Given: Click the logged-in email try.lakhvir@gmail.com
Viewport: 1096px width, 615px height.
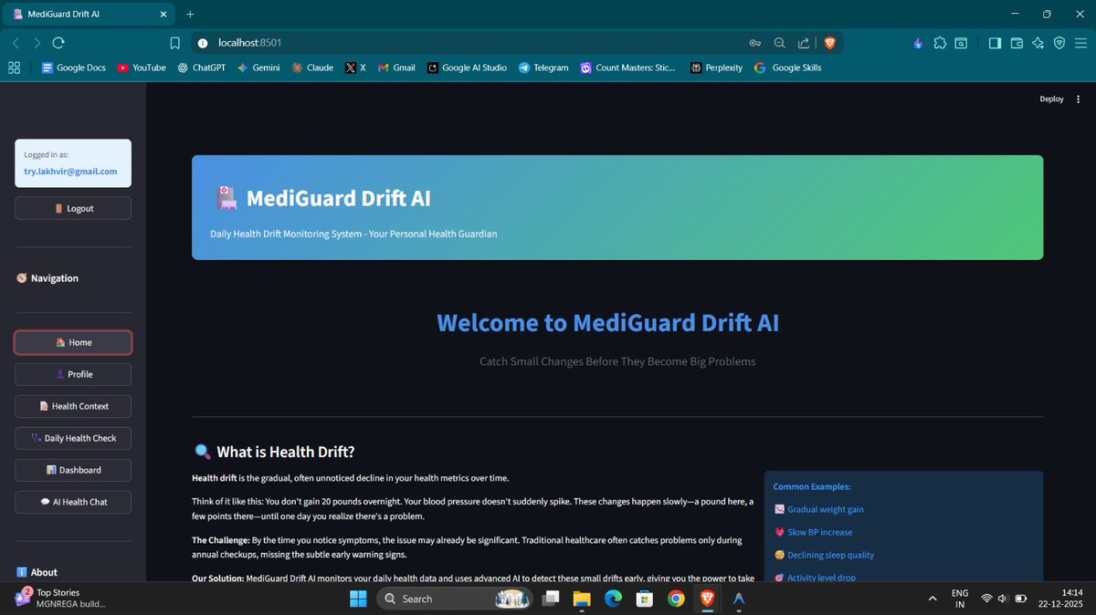Looking at the screenshot, I should point(70,172).
